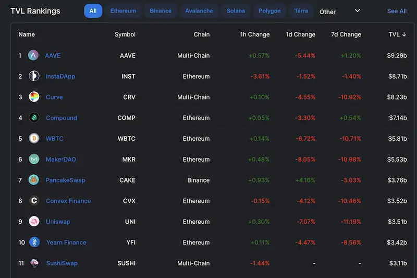Click the 1d Change column header
The image size is (417, 278).
301,34
